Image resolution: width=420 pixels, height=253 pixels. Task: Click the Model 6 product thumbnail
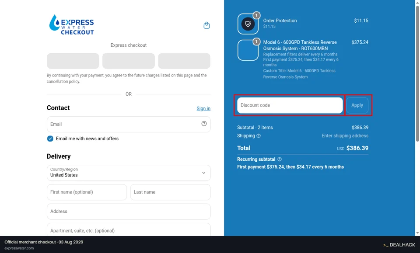pyautogui.click(x=248, y=50)
